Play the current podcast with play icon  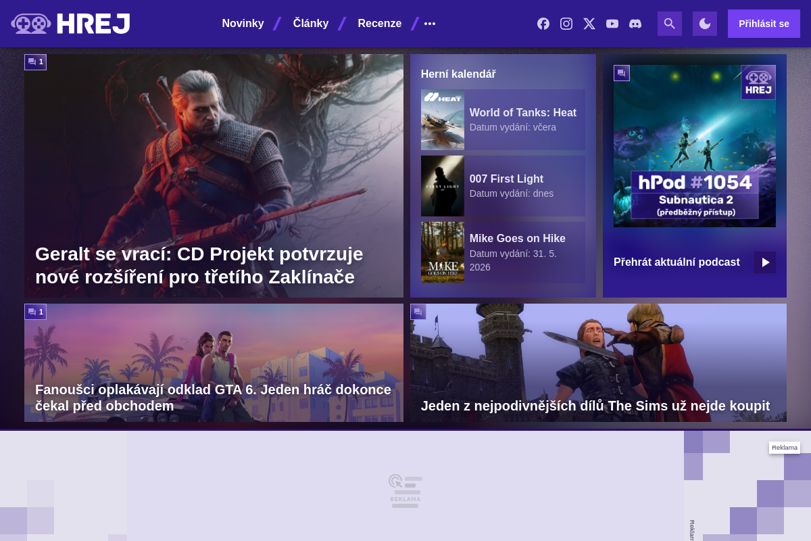pos(765,262)
